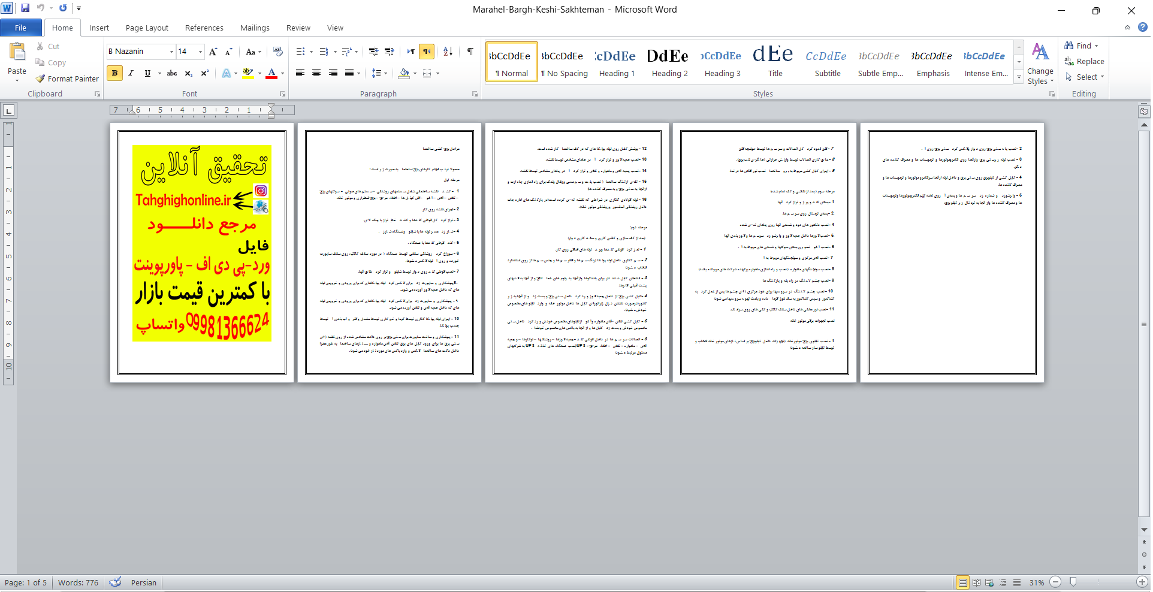The image size is (1153, 592).
Task: Click the Cut scissors command
Action: click(x=48, y=46)
